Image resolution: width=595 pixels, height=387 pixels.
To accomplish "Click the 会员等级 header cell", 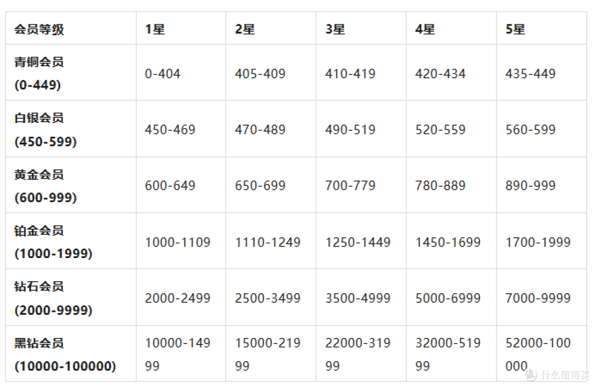I will (x=71, y=29).
